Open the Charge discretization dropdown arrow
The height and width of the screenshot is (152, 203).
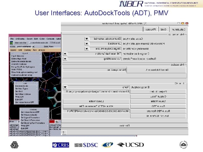(x=65, y=54)
